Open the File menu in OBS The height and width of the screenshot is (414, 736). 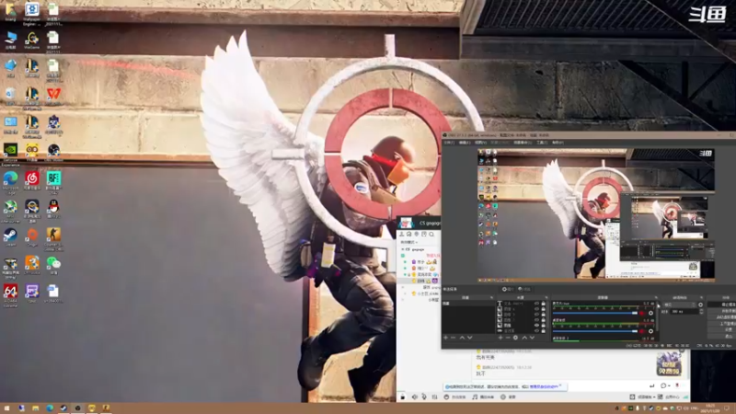[x=449, y=143]
